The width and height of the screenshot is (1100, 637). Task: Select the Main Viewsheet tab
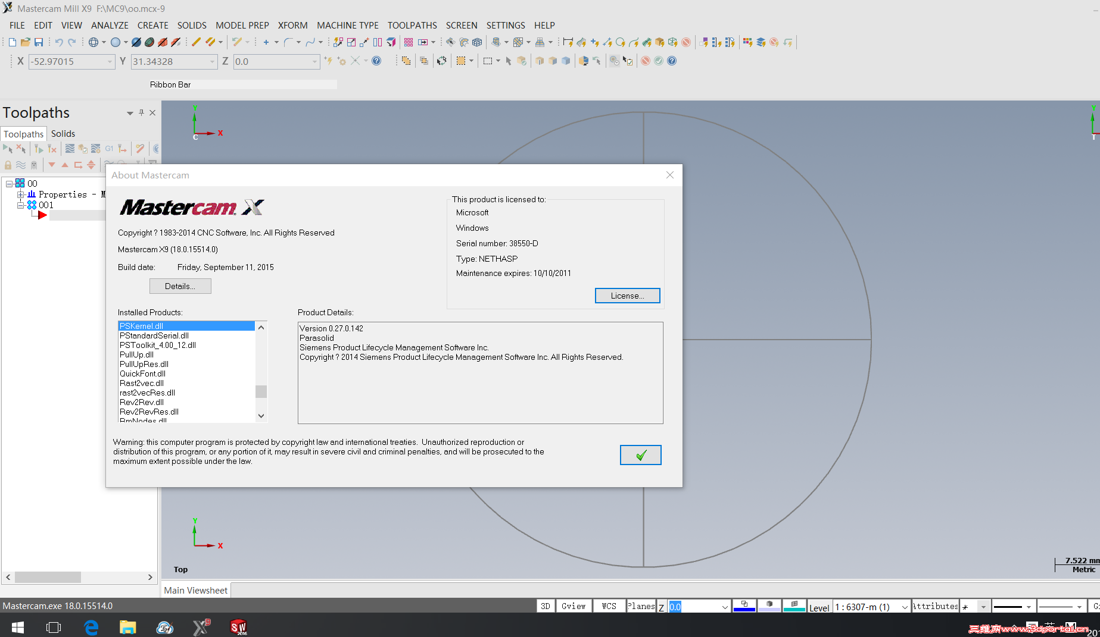pyautogui.click(x=196, y=590)
